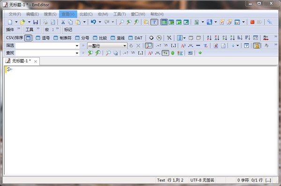Click the Find in files magnifier icon
This screenshot has height=186, width=281.
coord(147,22)
